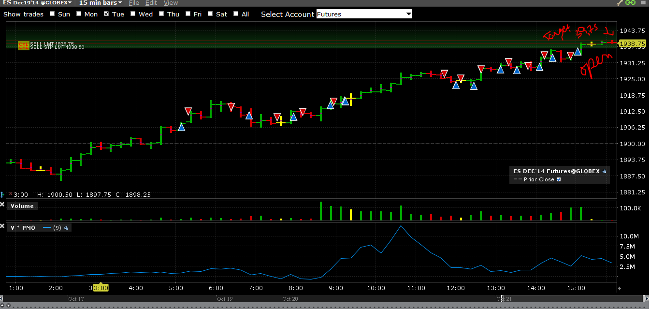Image resolution: width=650 pixels, height=309 pixels.
Task: Check the Thu show-trades checkbox
Action: tap(161, 14)
